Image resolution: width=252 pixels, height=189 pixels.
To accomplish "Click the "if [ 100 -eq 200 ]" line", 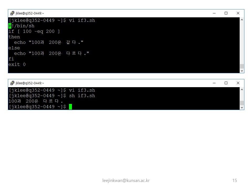I will point(34,31).
